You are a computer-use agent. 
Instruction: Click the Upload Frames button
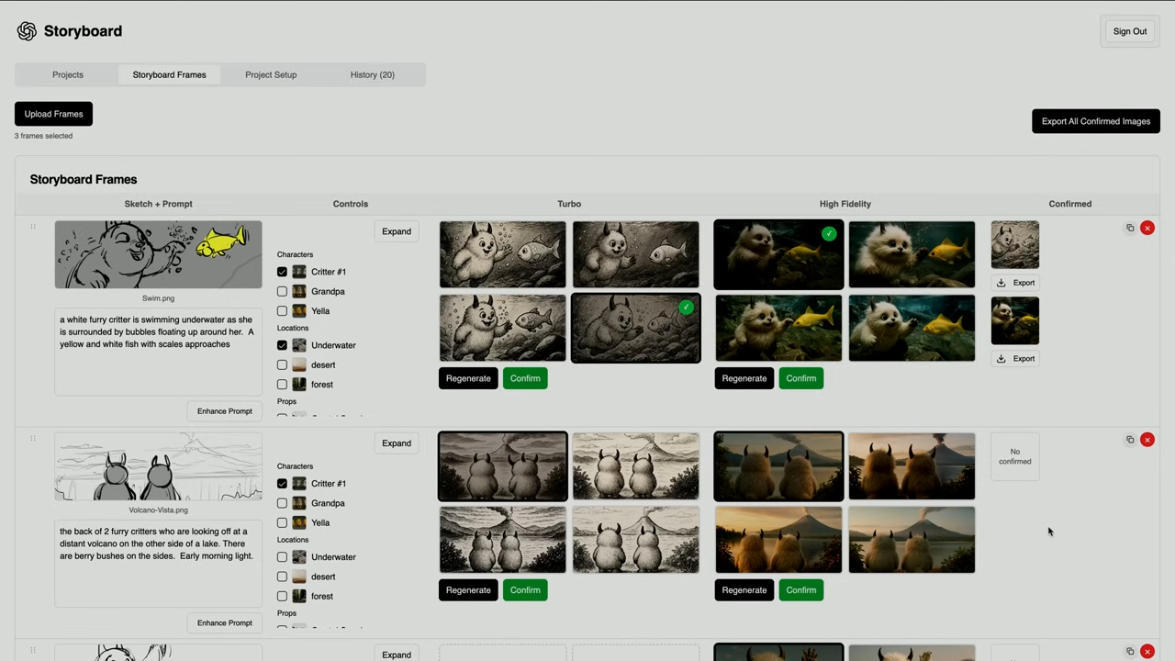[x=53, y=114]
